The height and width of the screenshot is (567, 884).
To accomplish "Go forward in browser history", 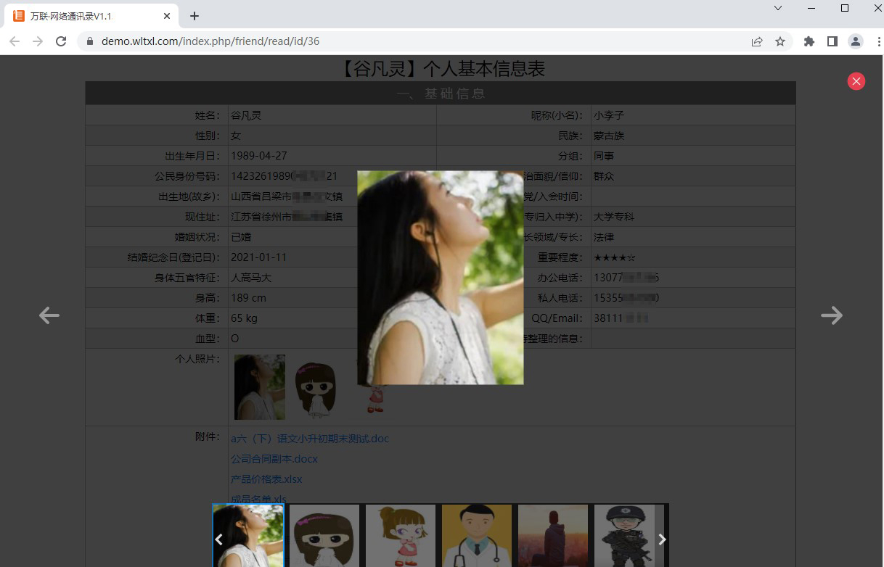I will [x=38, y=41].
